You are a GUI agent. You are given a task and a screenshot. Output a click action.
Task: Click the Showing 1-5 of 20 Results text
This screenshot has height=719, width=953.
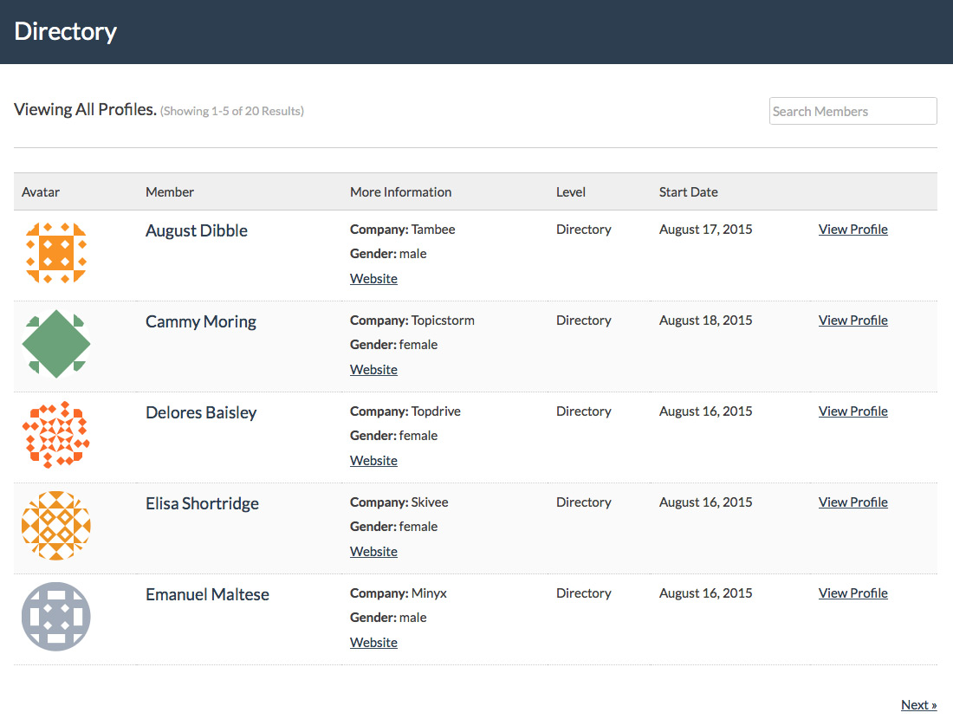[x=232, y=111]
